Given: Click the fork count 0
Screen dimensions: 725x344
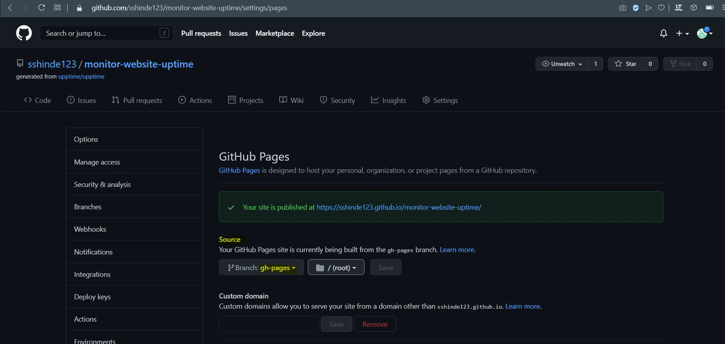Looking at the screenshot, I should coord(704,63).
